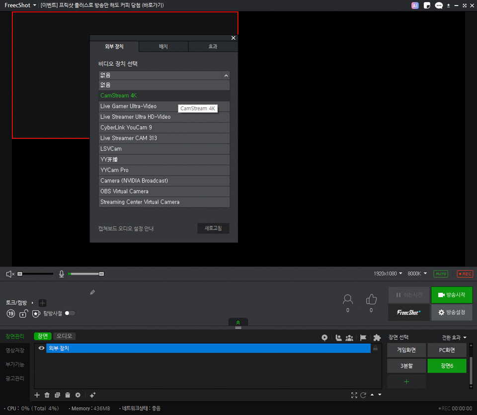
Task: Switch to the 배치 tab in the dialog
Action: [163, 46]
